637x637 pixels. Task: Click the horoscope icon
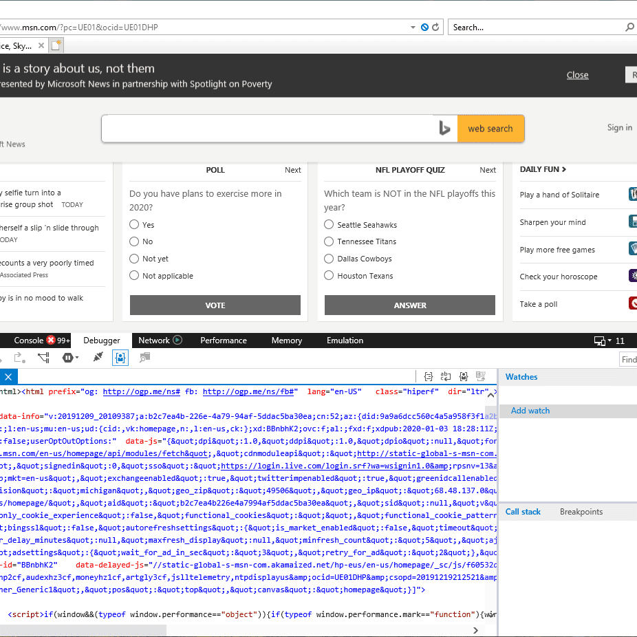pos(633,276)
